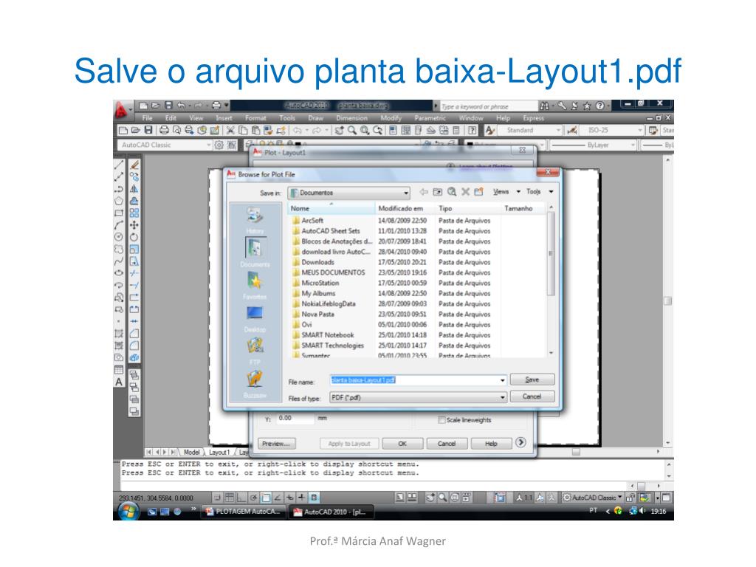Open Buzzsaw location in places sidebar
756x567 pixels.
(255, 383)
